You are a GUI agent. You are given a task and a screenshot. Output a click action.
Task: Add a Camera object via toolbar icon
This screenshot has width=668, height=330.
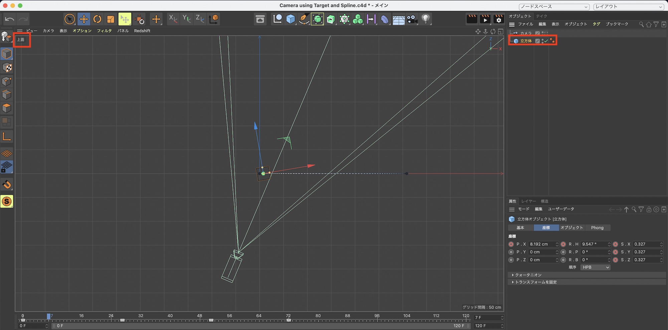click(412, 19)
